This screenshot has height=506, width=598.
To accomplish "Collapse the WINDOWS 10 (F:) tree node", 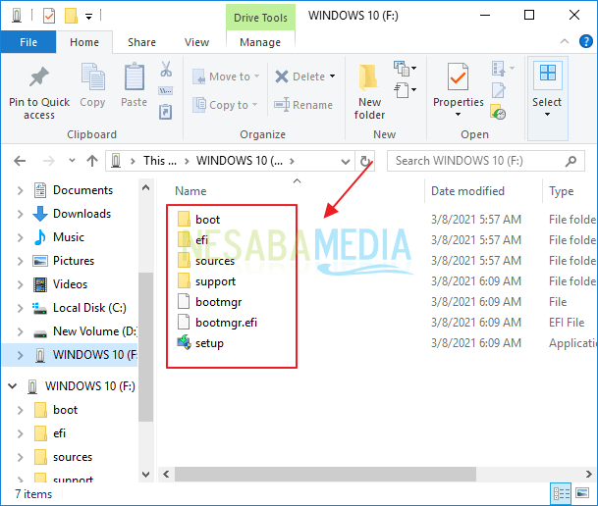I will (13, 386).
